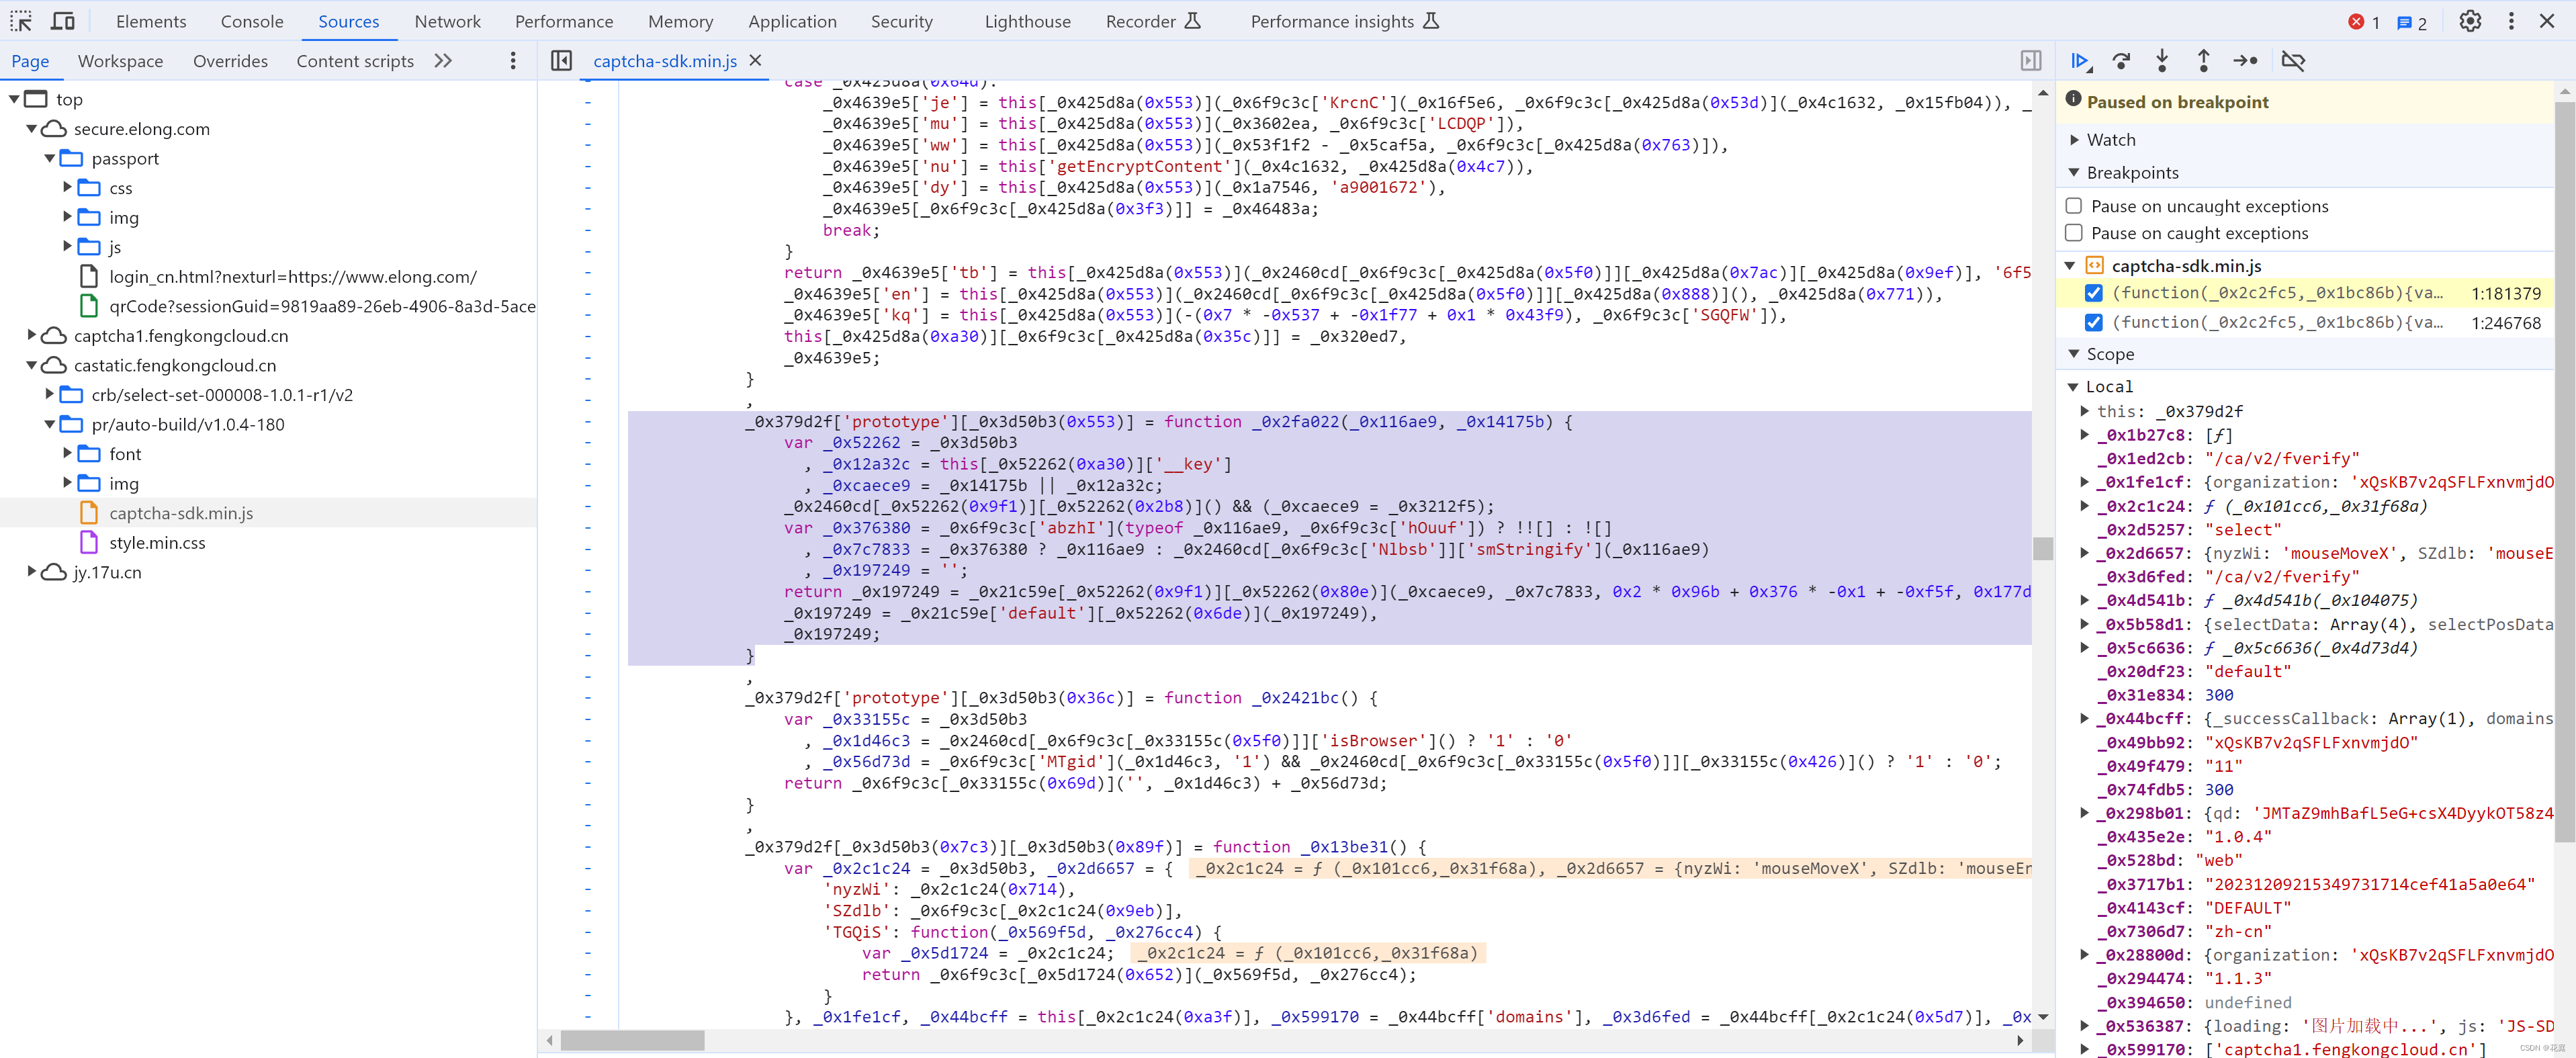The image size is (2576, 1058).
Task: Step over next function call
Action: click(x=2121, y=61)
